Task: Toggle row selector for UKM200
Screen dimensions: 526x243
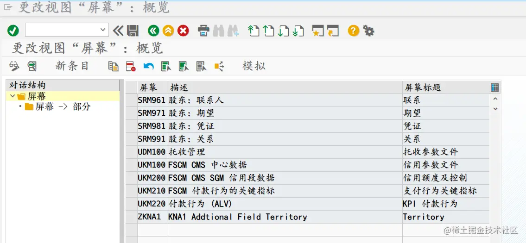Action: (132, 178)
